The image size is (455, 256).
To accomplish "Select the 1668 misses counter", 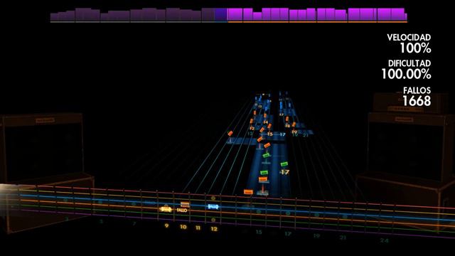I will 417,101.
